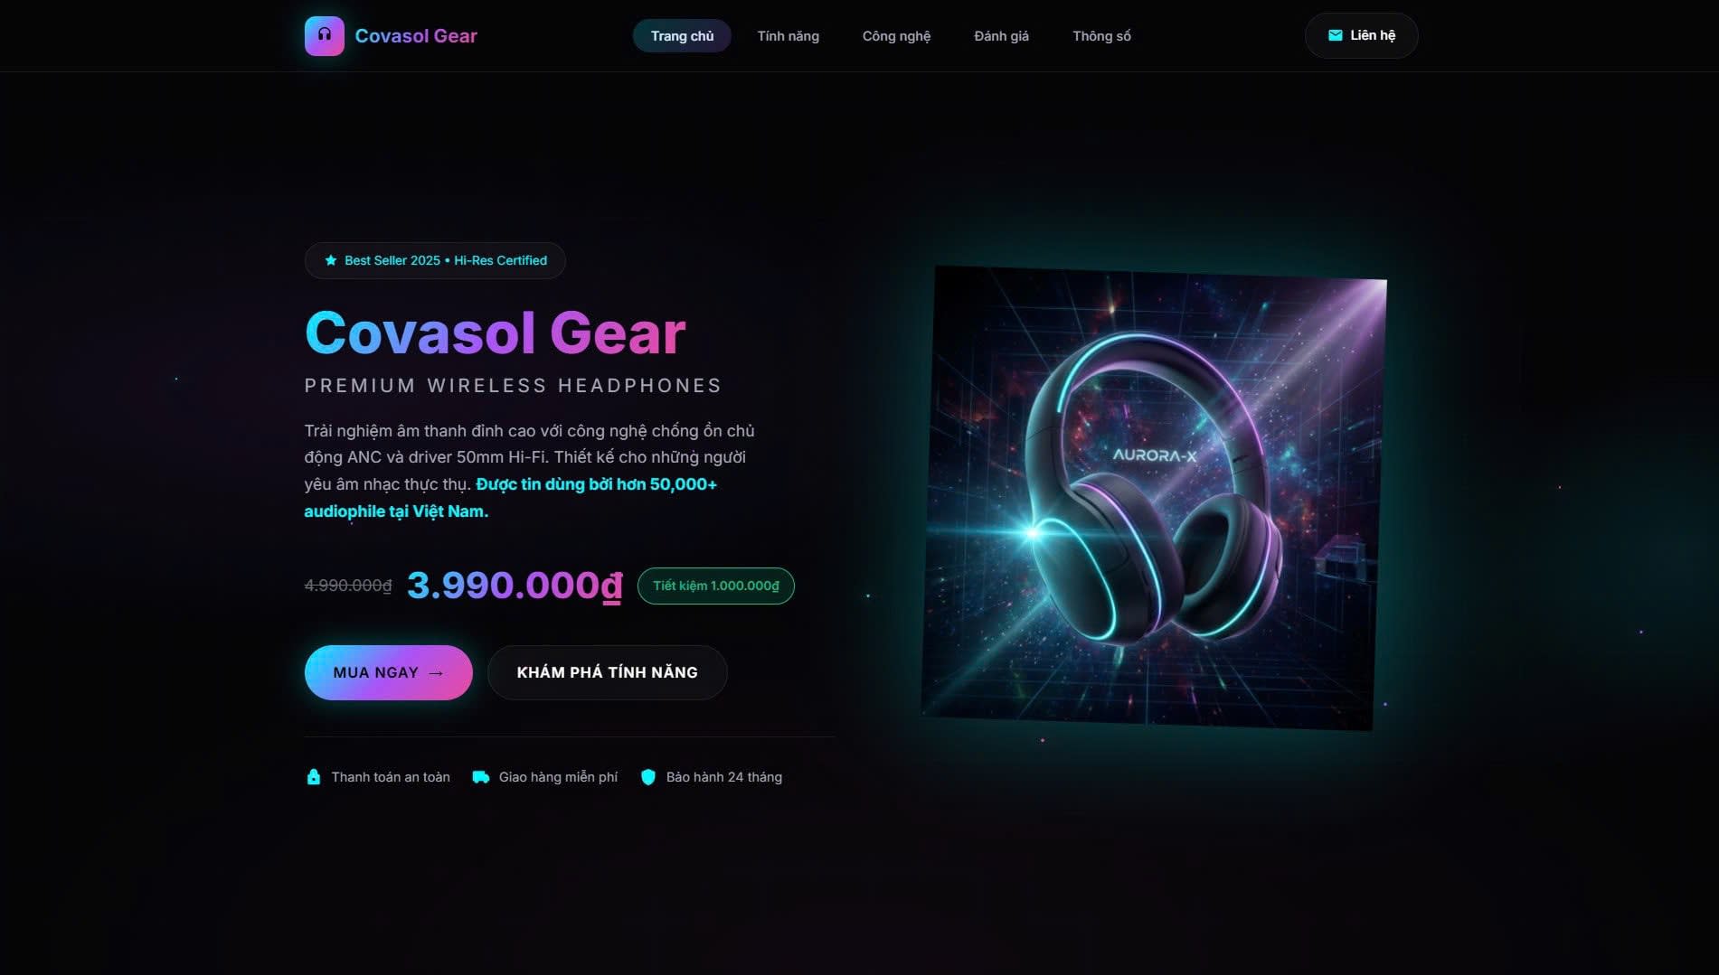Click the Covasol Gear brand name link
Image resolution: width=1719 pixels, height=975 pixels.
click(x=416, y=36)
